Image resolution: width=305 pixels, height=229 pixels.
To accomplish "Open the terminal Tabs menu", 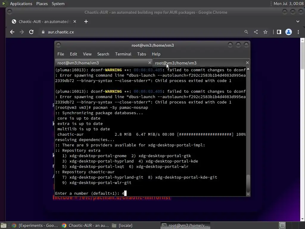I will pos(141,54).
